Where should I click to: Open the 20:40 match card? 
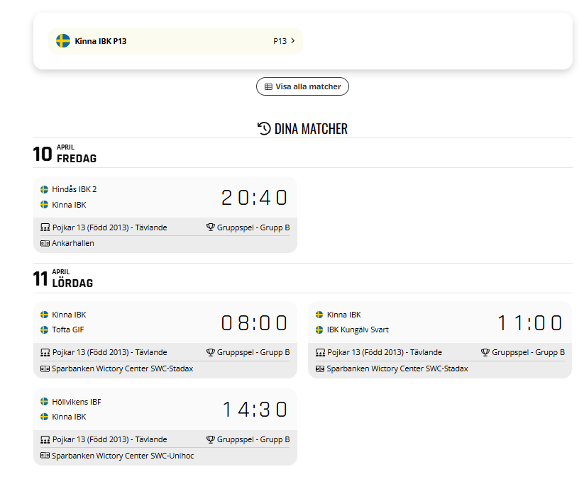pyautogui.click(x=254, y=198)
